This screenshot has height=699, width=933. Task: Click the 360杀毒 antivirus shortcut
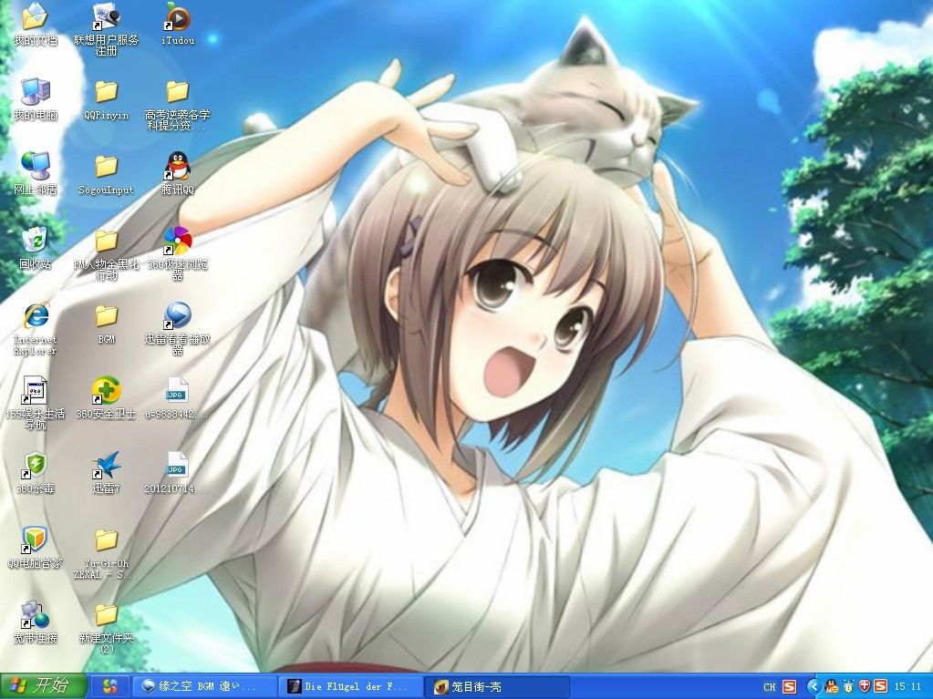(x=35, y=473)
